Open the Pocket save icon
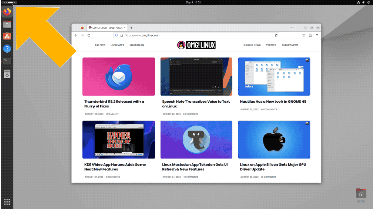 [x=304, y=35]
